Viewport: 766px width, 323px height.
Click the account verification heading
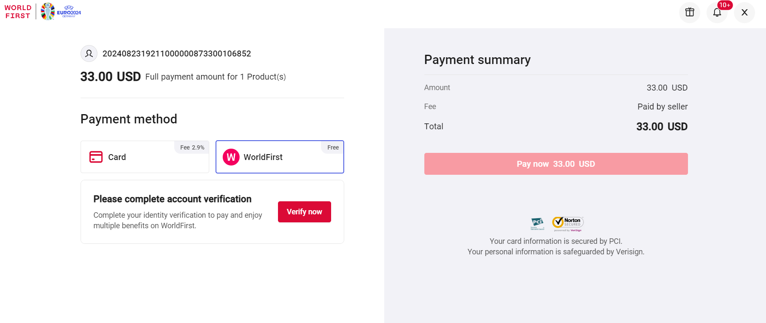(x=172, y=199)
